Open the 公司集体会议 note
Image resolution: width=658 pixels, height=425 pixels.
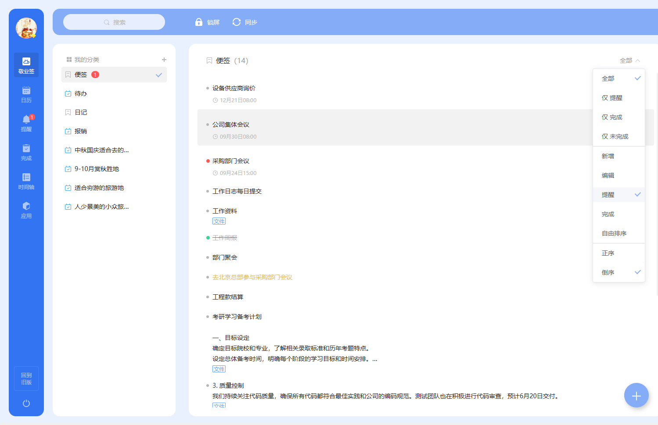[x=231, y=125]
